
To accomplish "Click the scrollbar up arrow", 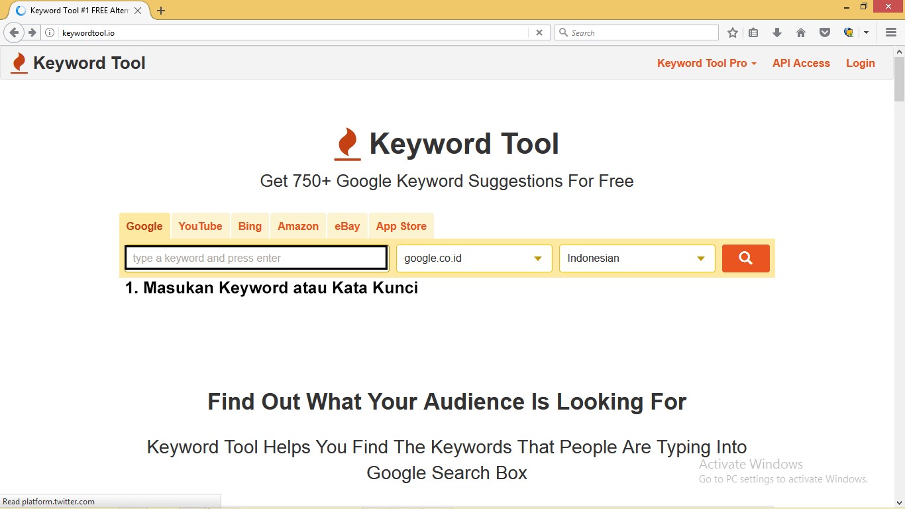I will (899, 51).
